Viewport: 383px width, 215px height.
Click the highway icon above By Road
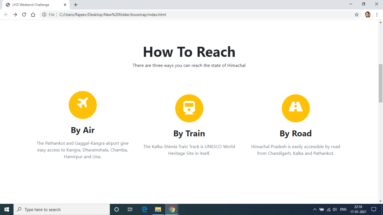[x=296, y=108]
